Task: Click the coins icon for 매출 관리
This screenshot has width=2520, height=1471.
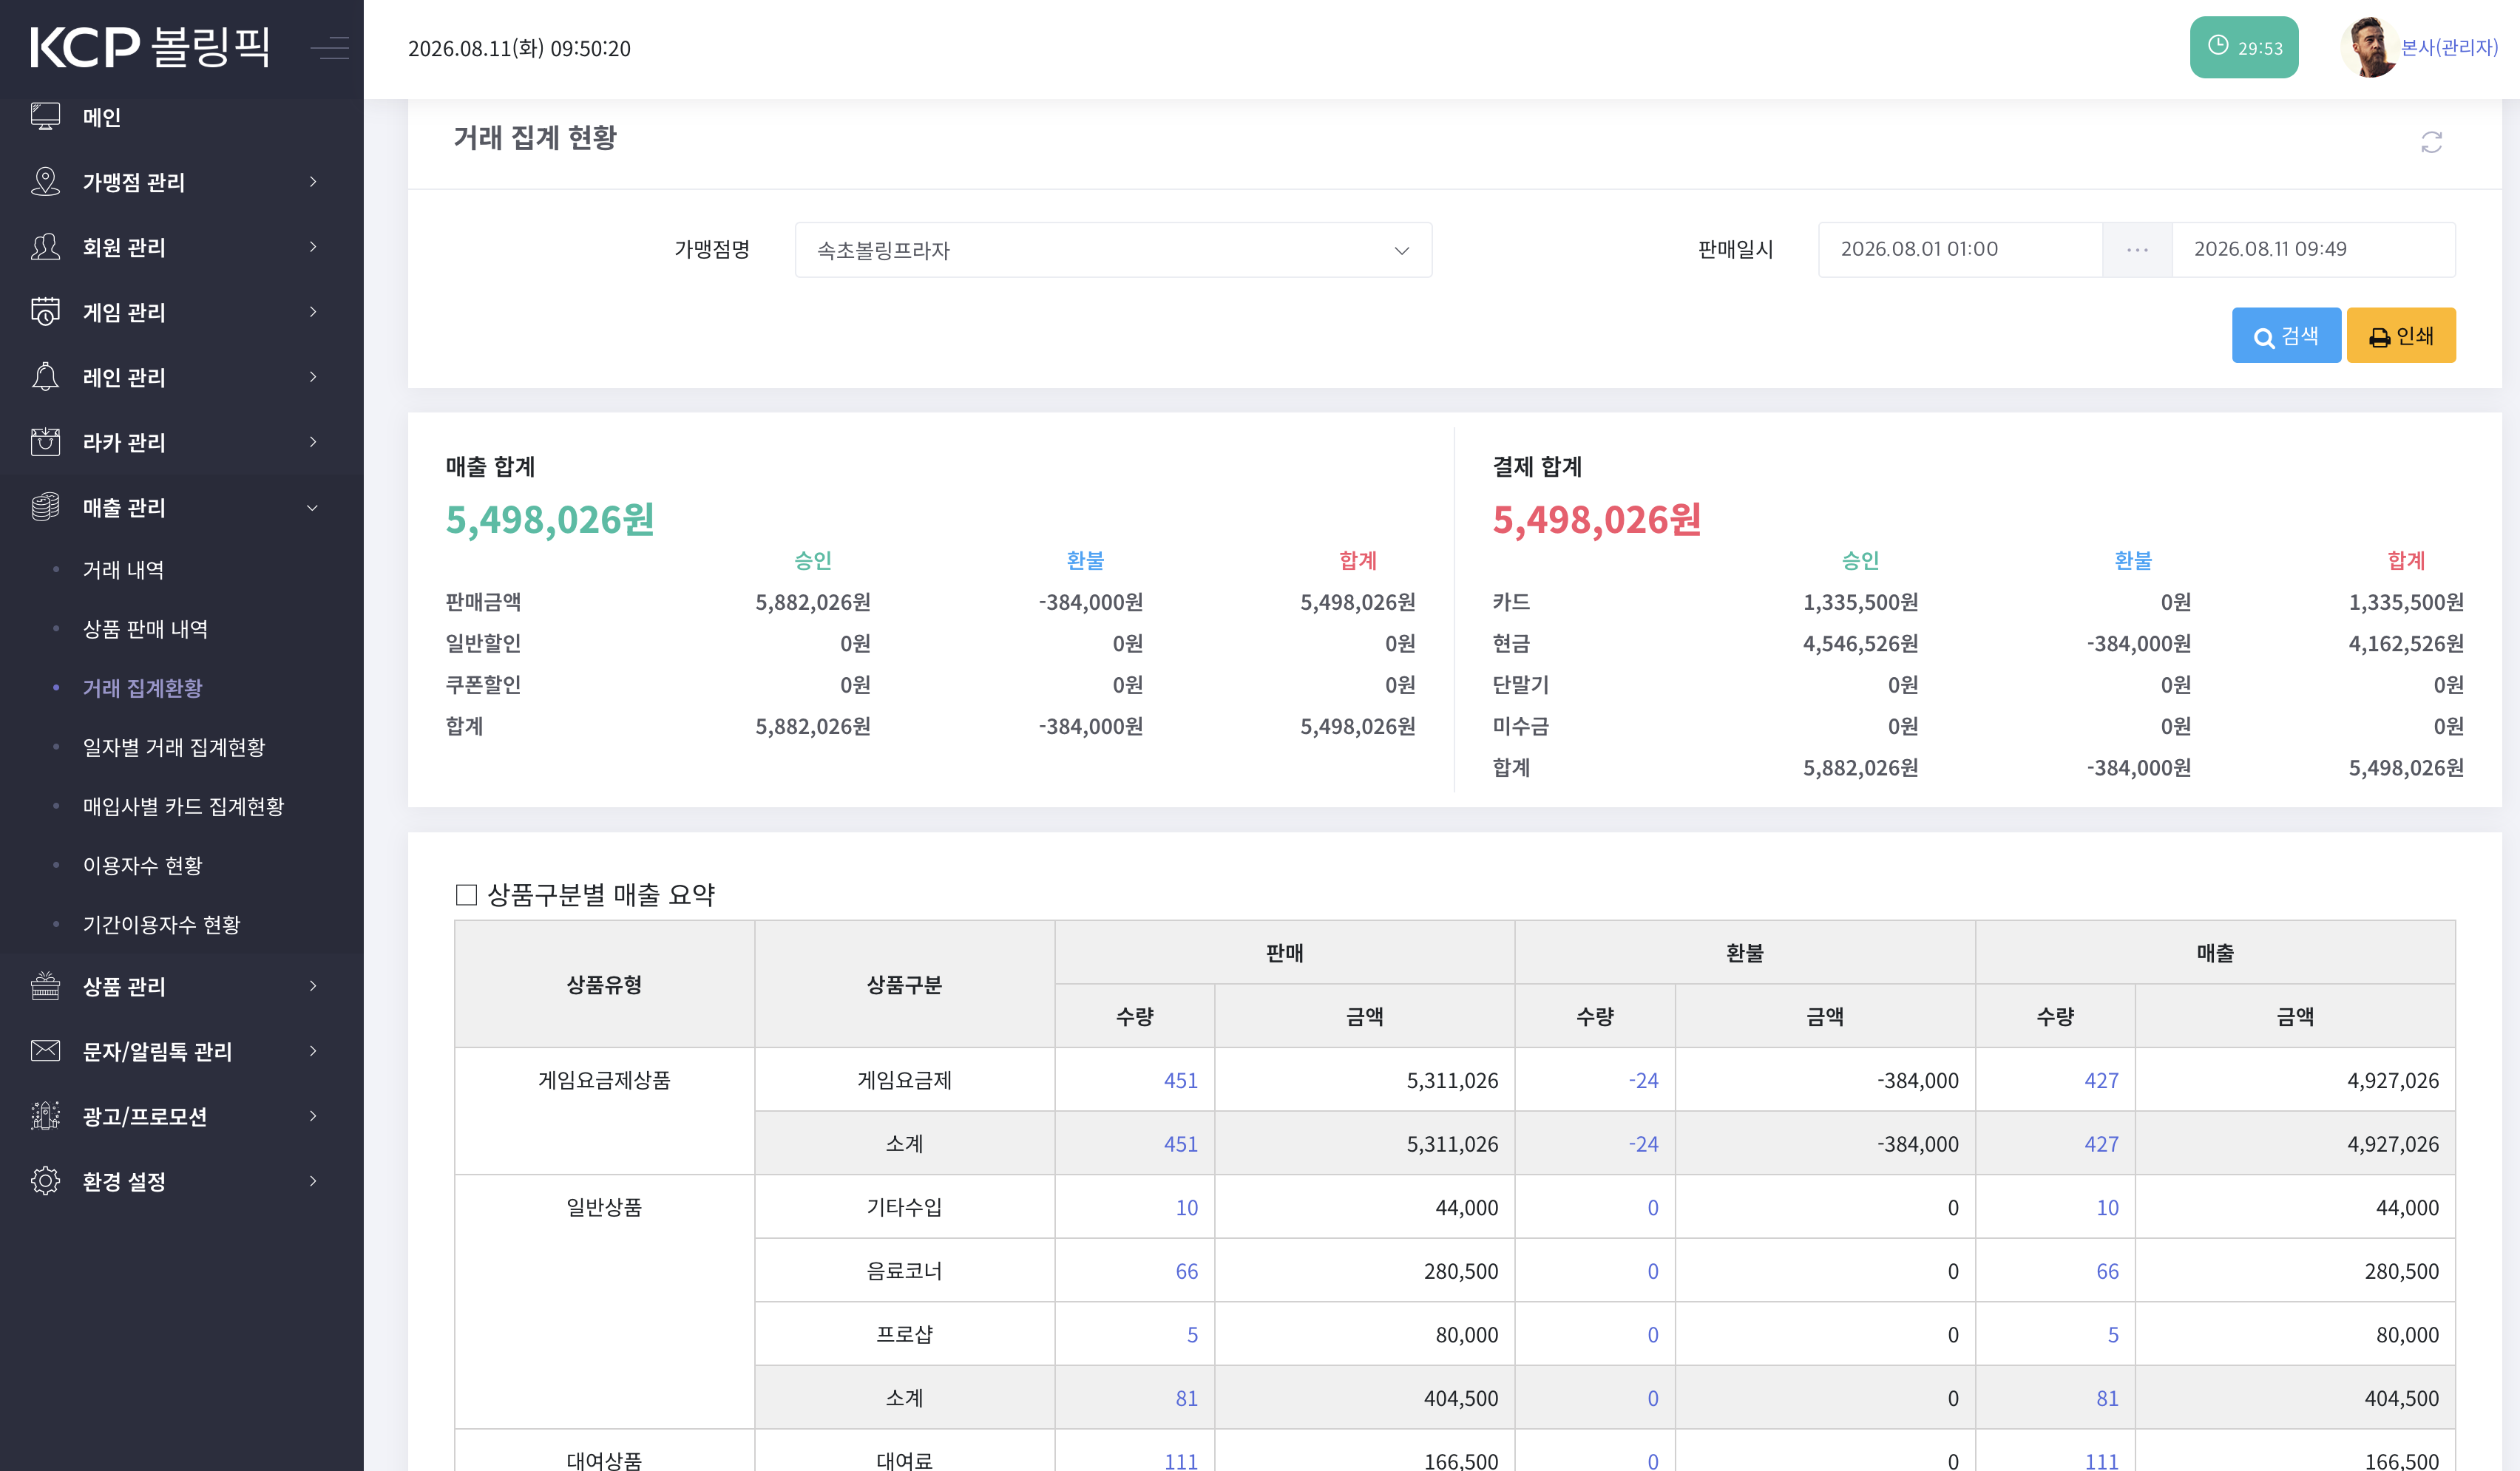Action: [45, 507]
